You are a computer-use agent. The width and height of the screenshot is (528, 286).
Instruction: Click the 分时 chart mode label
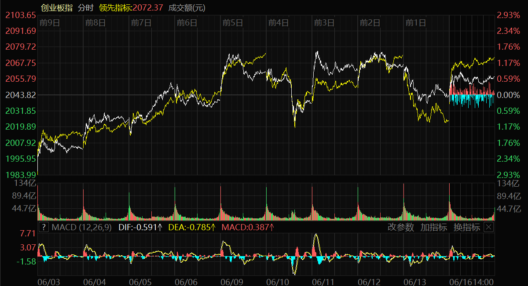[x=85, y=7]
